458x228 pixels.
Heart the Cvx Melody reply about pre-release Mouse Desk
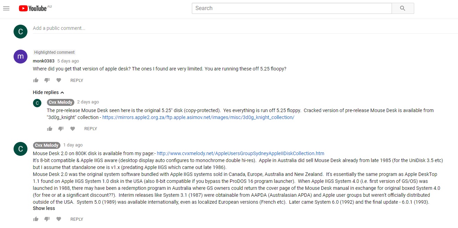point(73,129)
